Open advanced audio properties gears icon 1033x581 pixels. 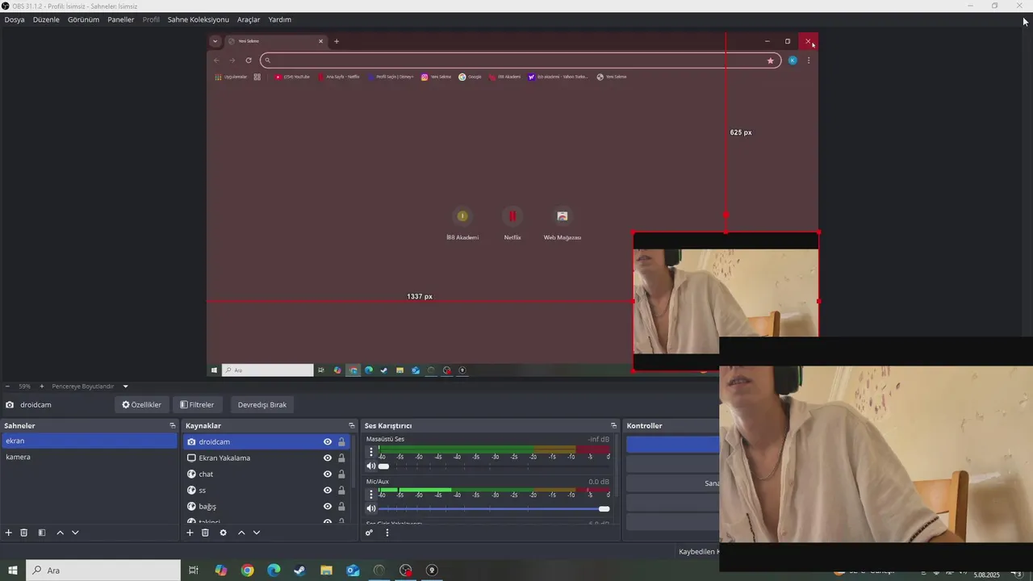tap(370, 533)
